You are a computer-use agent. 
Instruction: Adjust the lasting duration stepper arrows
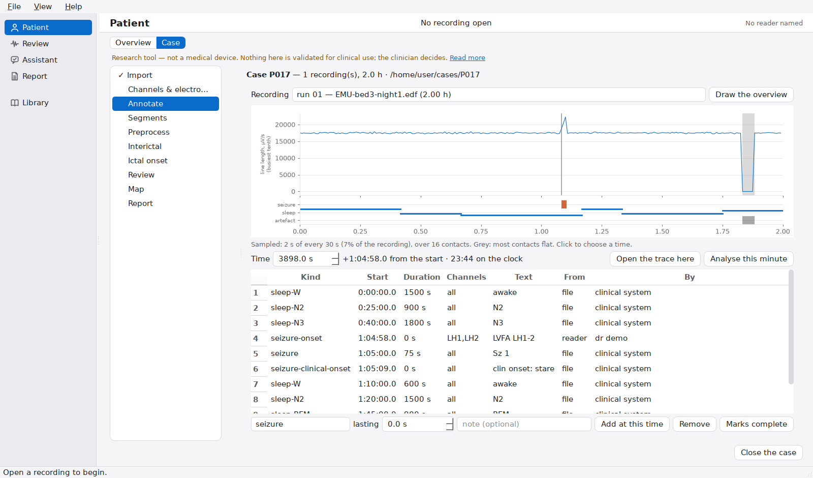point(449,424)
